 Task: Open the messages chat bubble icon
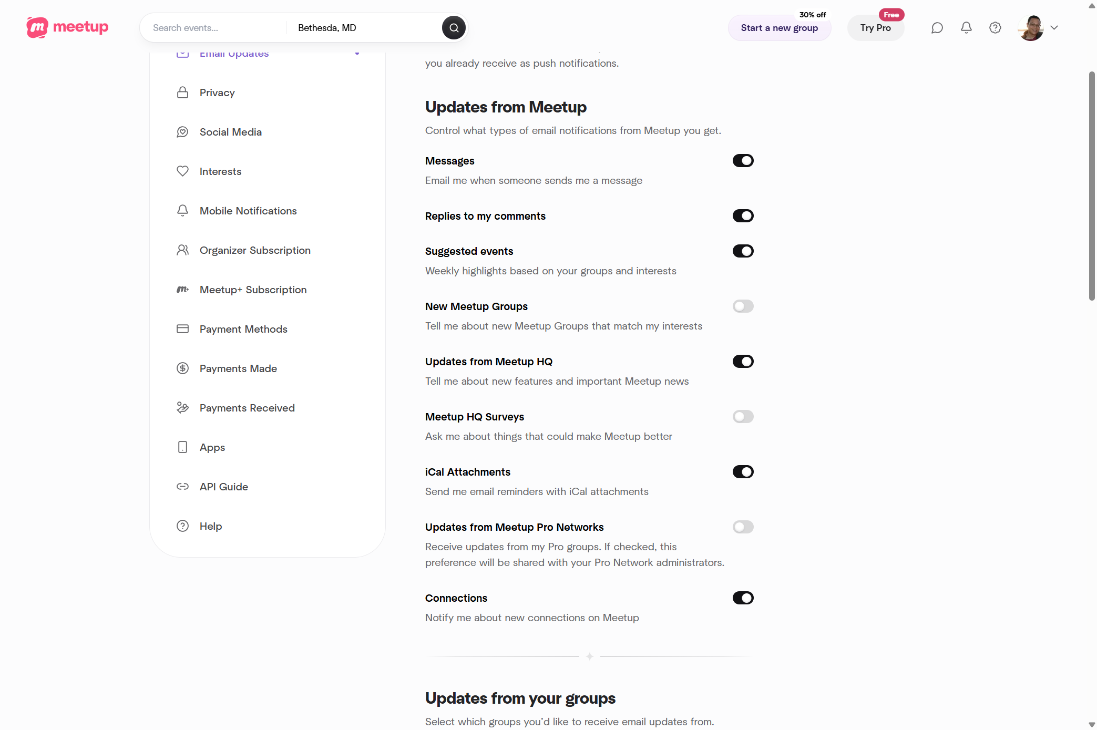coord(937,28)
